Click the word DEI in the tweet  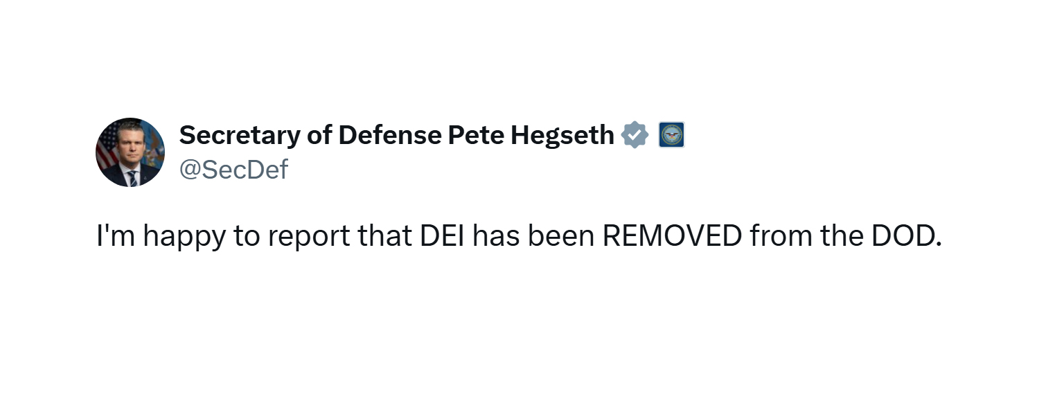click(x=443, y=237)
